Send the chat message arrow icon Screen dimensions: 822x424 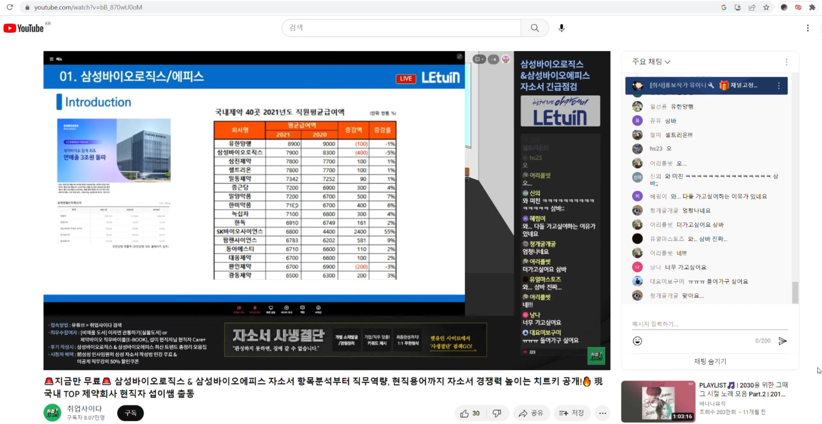tap(783, 341)
